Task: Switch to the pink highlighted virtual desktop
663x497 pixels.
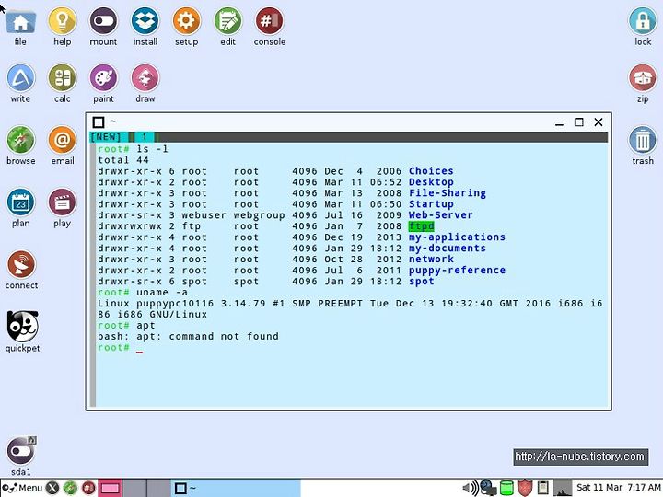Action: pyautogui.click(x=110, y=488)
